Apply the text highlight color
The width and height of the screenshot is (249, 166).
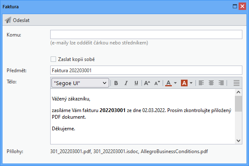184,83
